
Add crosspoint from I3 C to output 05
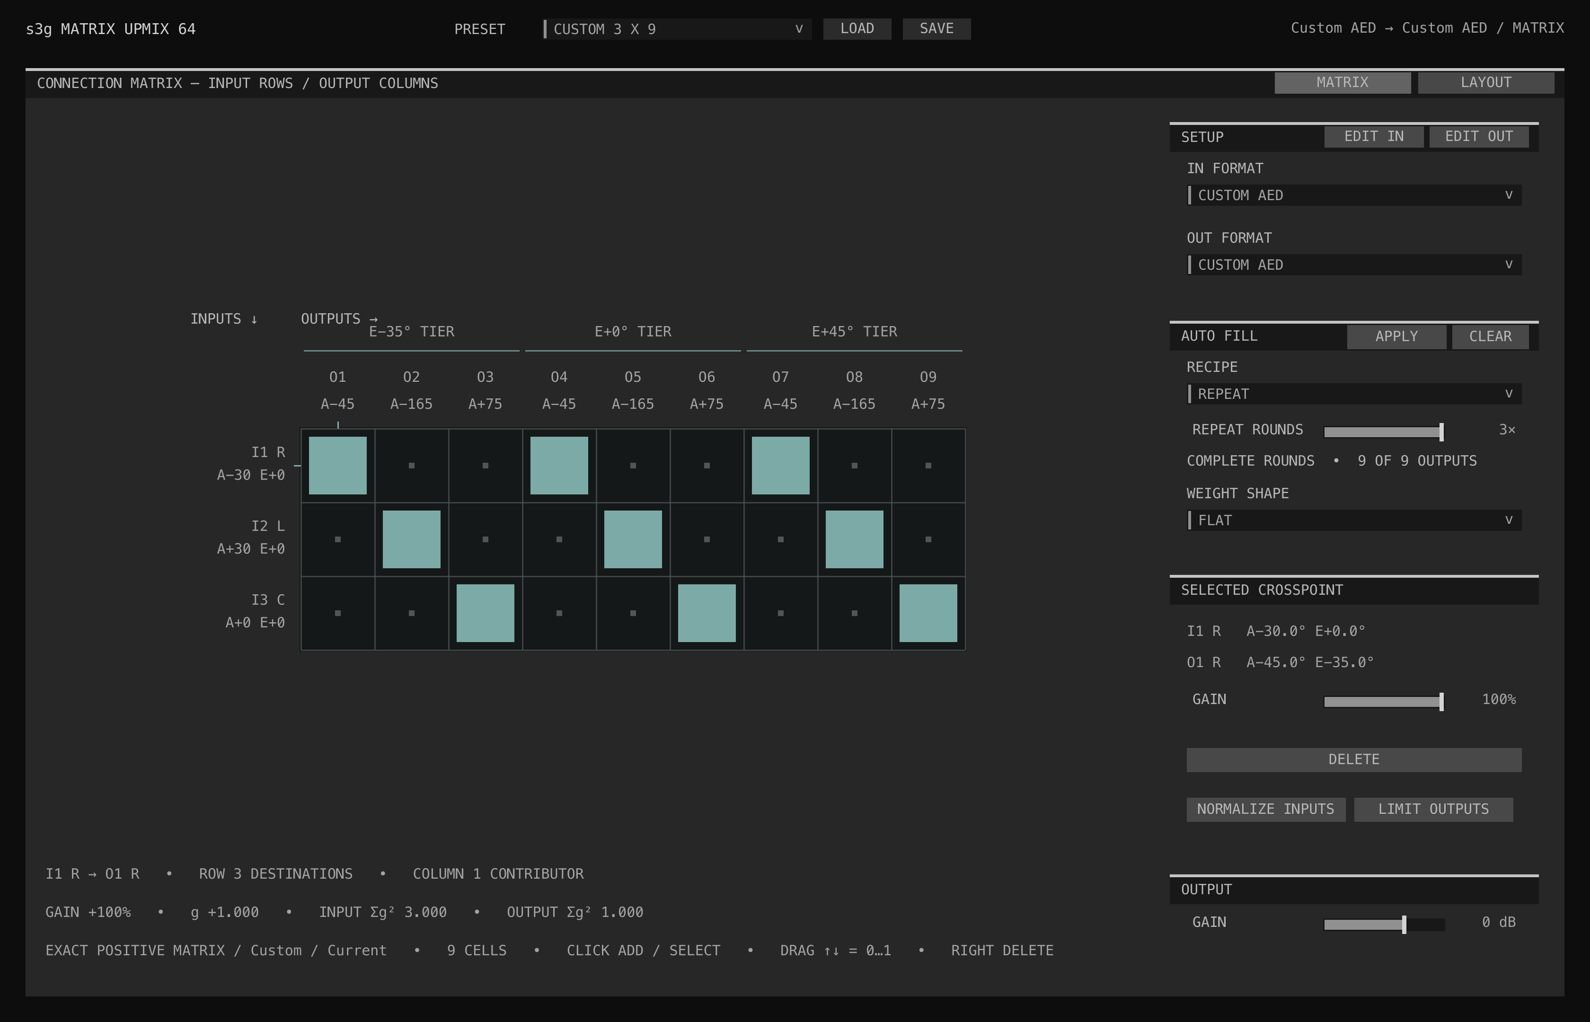pos(633,613)
